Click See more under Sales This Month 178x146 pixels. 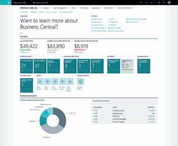click(25, 52)
